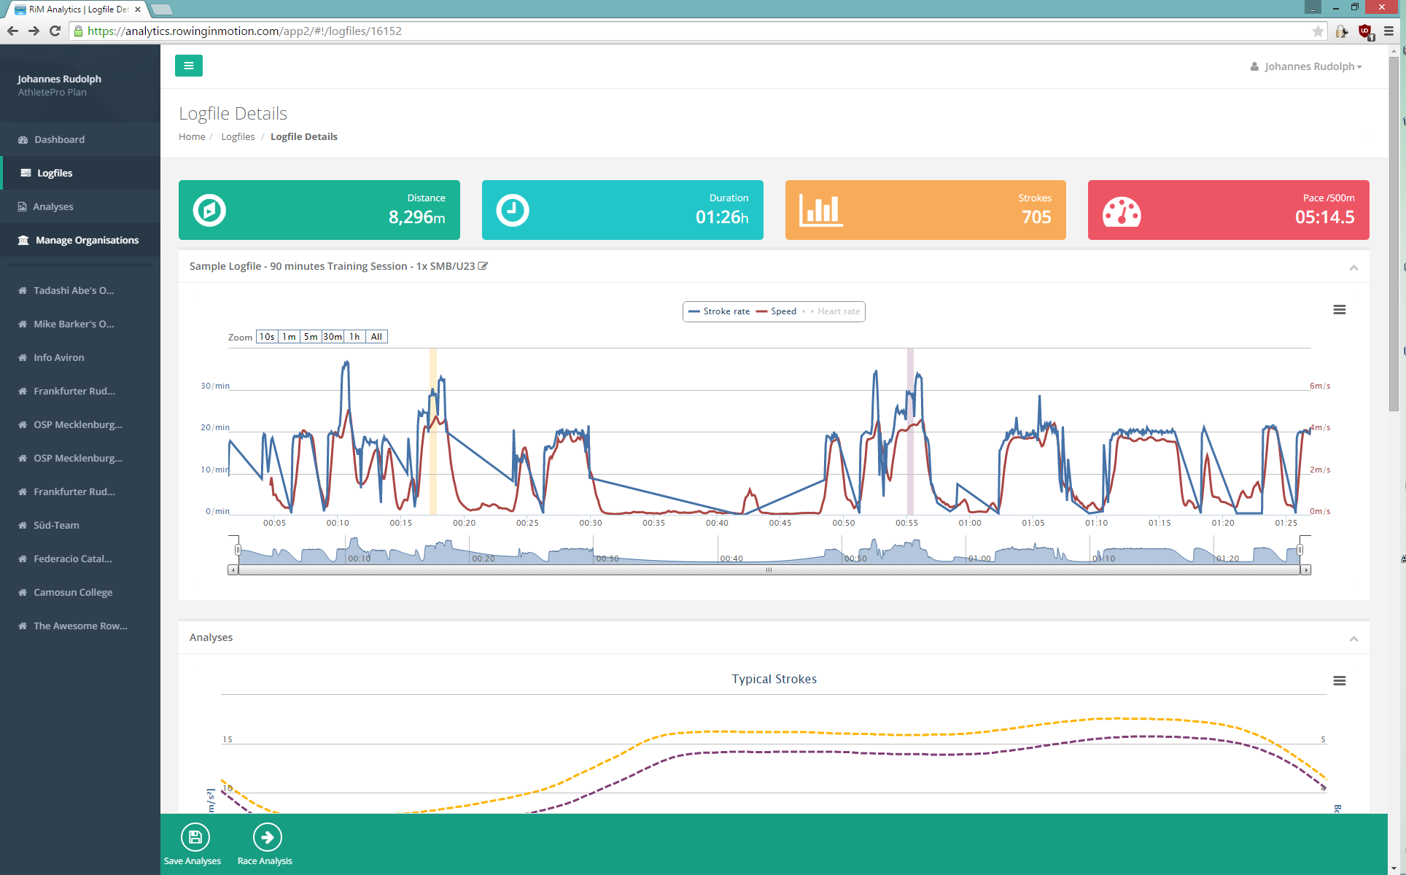Toggle the sidebar with the hamburger button
The width and height of the screenshot is (1406, 875).
(x=188, y=66)
